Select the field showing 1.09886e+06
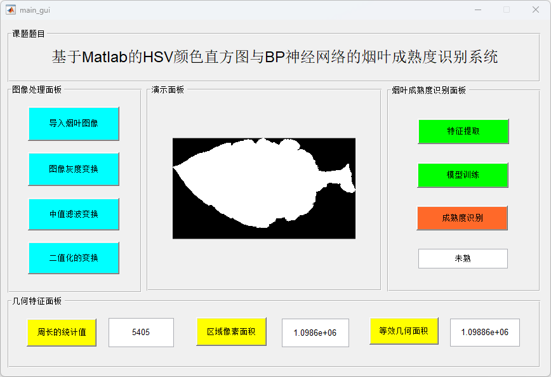This screenshot has height=377, width=551. (x=484, y=333)
